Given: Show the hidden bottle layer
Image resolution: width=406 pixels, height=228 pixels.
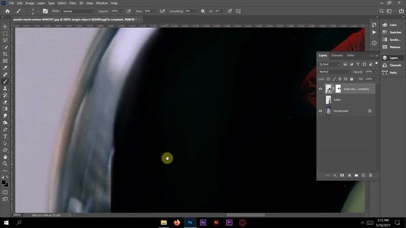Looking at the screenshot, I should click(x=320, y=100).
